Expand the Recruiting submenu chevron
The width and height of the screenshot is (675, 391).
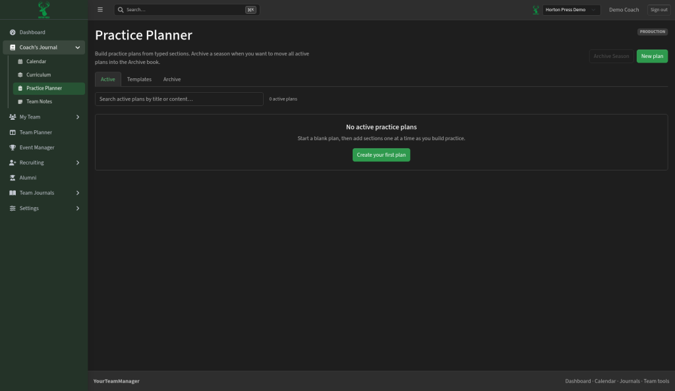pos(78,163)
